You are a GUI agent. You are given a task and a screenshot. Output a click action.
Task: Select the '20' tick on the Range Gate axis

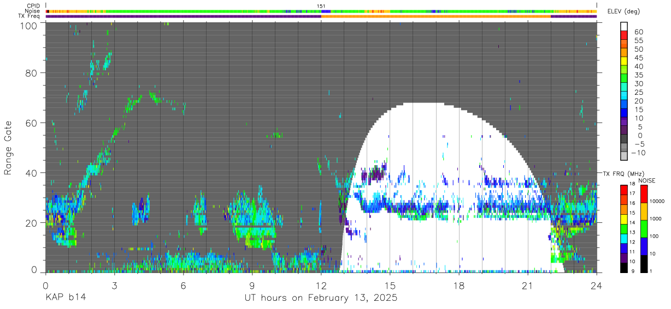(x=32, y=222)
